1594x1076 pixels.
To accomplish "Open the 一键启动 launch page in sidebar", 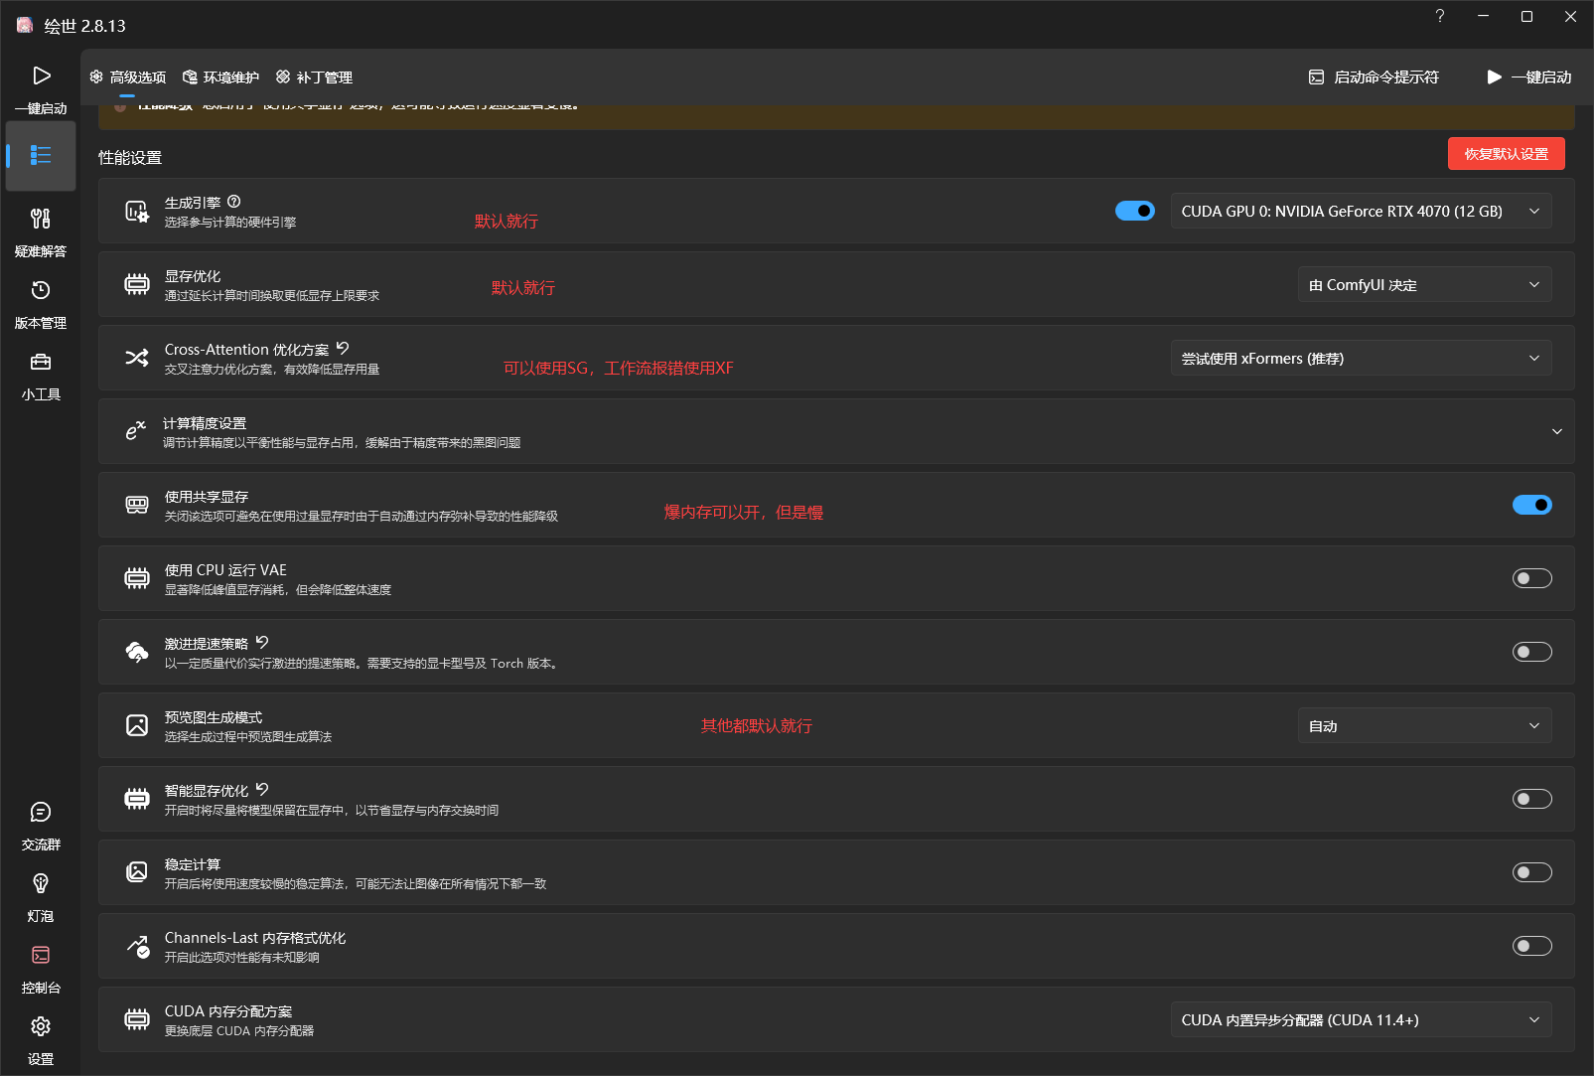I will pyautogui.click(x=41, y=87).
